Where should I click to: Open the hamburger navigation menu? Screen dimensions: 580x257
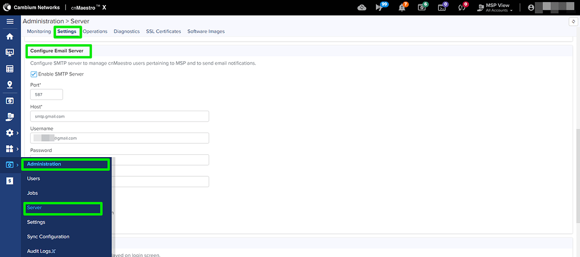[10, 22]
